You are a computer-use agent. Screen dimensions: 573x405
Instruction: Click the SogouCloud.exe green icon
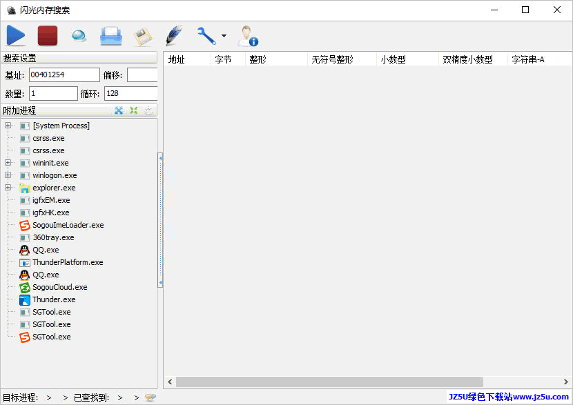coord(24,288)
